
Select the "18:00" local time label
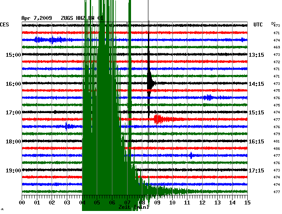[x=13, y=142]
